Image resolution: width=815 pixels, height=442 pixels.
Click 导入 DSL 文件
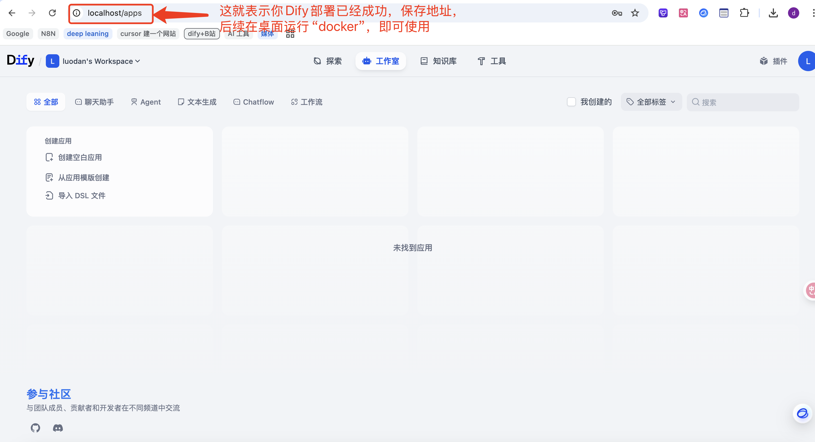point(76,195)
